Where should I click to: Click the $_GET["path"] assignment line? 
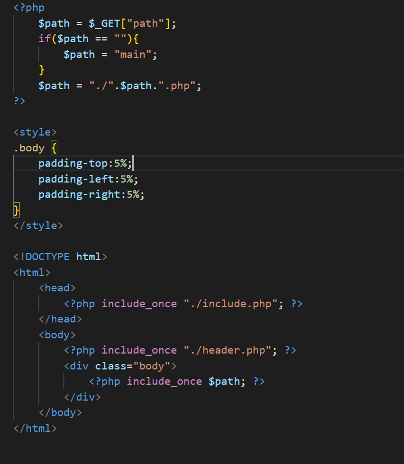[x=107, y=24]
